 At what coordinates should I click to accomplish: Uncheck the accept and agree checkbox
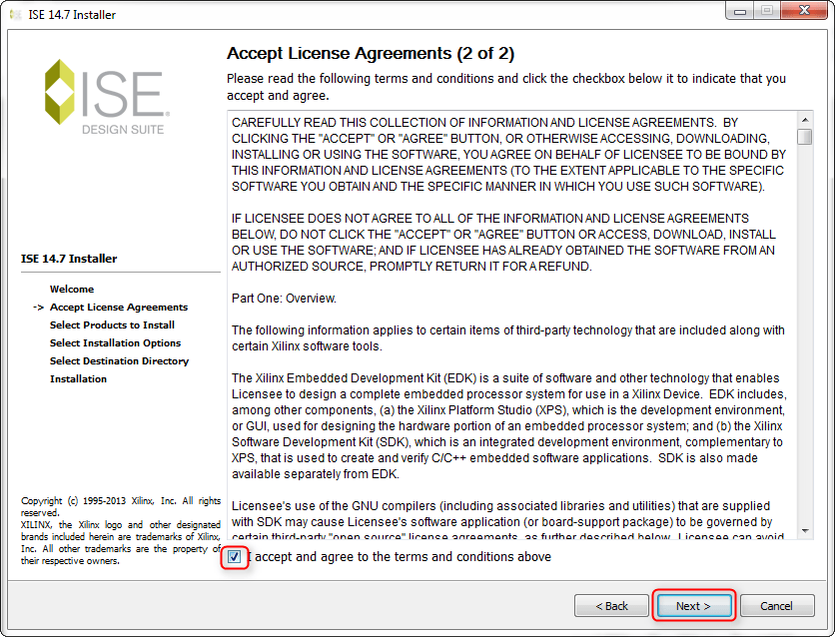(235, 557)
